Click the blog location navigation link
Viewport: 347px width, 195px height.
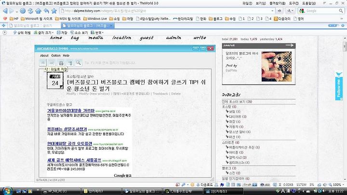click(x=121, y=38)
